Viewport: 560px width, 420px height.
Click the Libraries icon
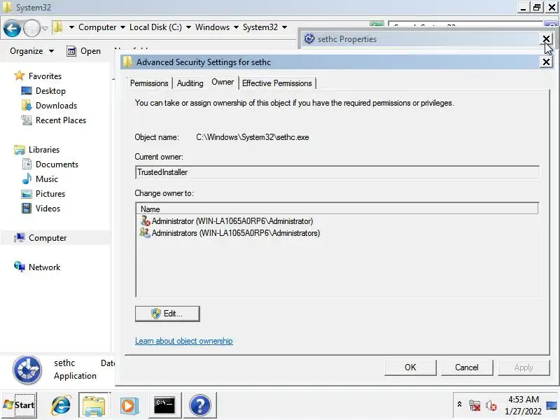20,150
